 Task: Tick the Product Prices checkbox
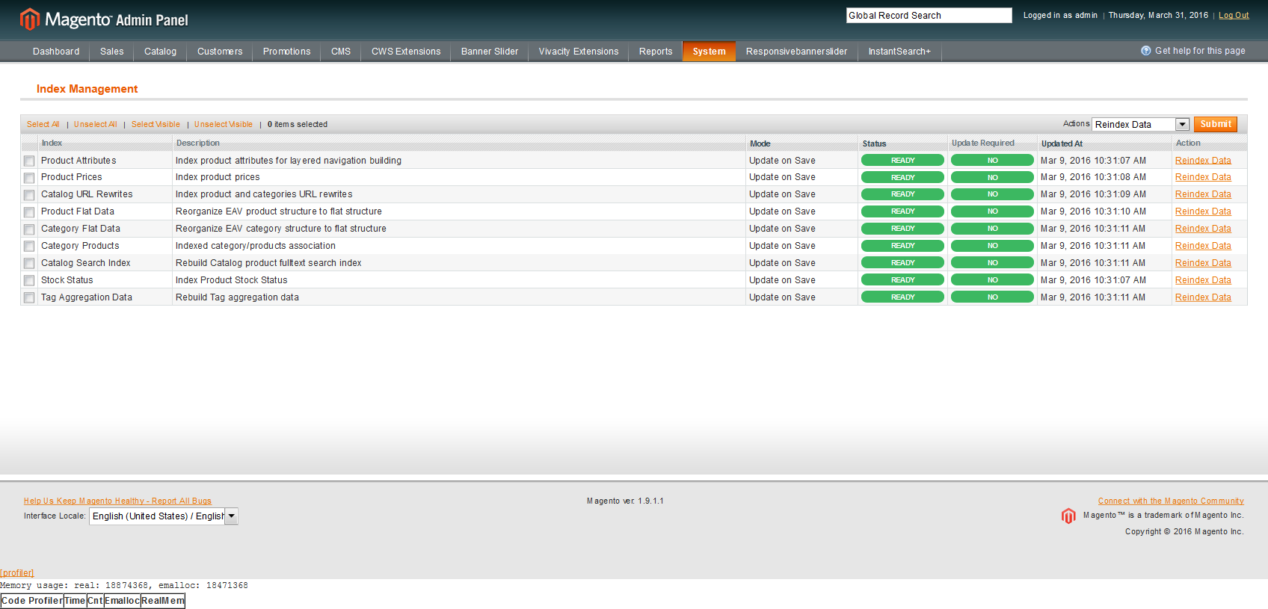29,178
